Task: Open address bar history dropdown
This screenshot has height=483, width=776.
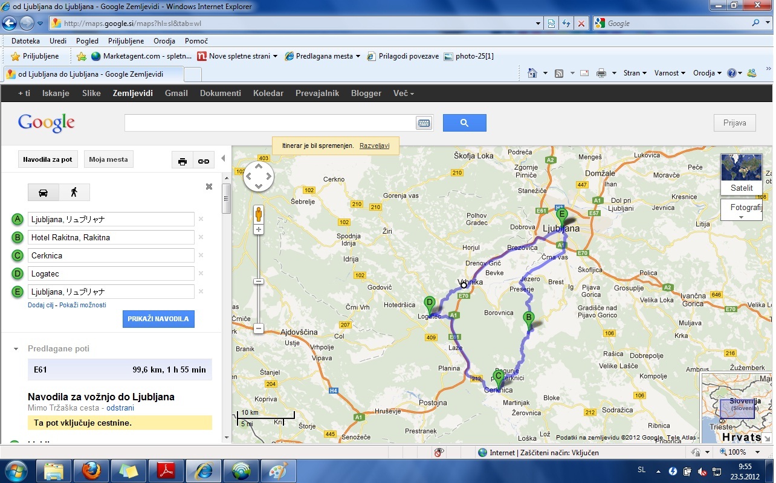Action: pyautogui.click(x=538, y=24)
